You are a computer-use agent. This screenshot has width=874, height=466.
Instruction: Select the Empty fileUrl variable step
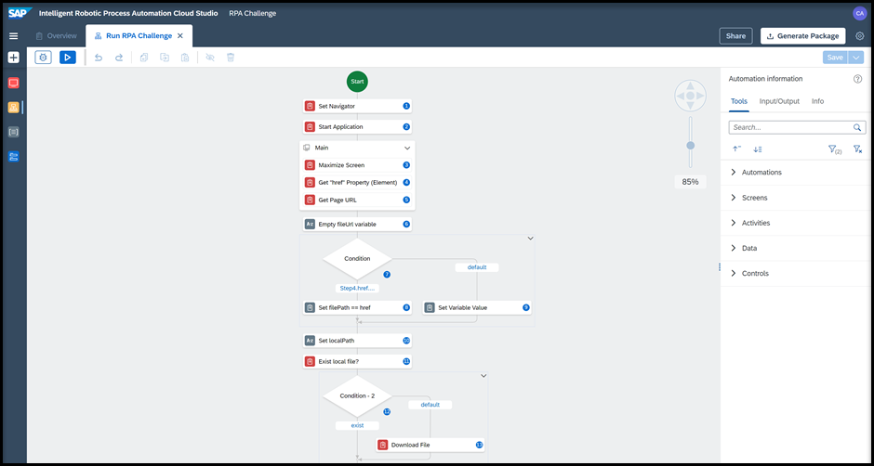(357, 225)
